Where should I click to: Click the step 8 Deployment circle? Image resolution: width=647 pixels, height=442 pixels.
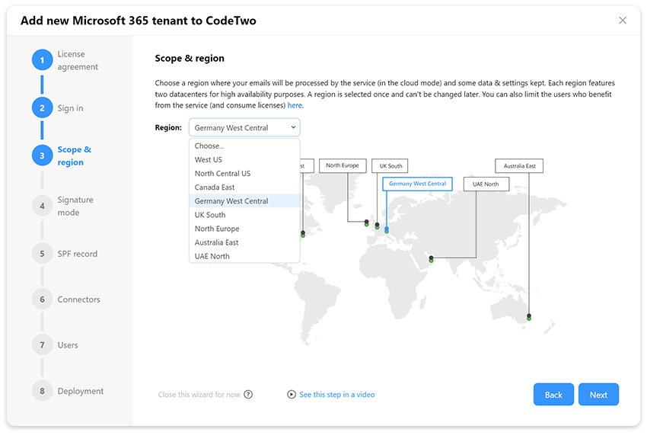[x=42, y=391]
